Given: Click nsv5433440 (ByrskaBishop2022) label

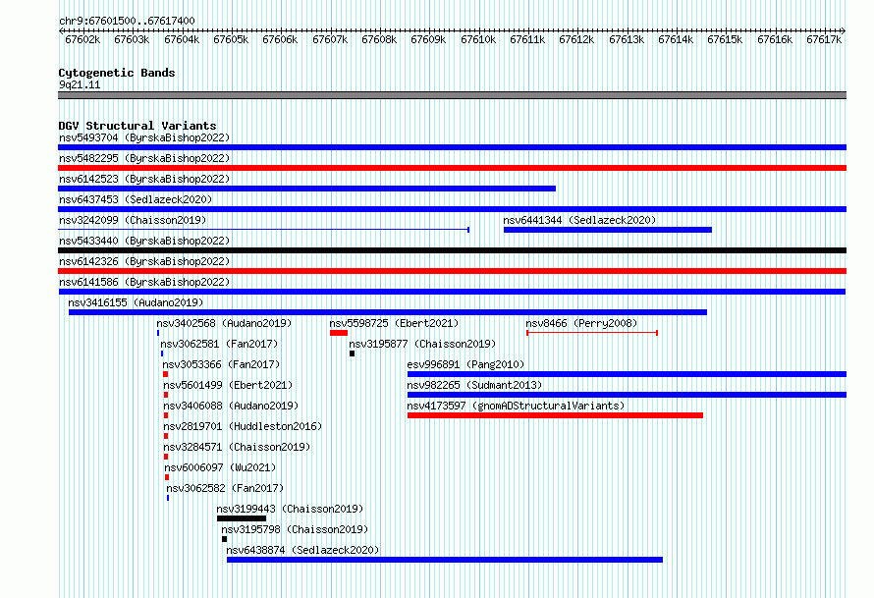Looking at the screenshot, I should (144, 241).
